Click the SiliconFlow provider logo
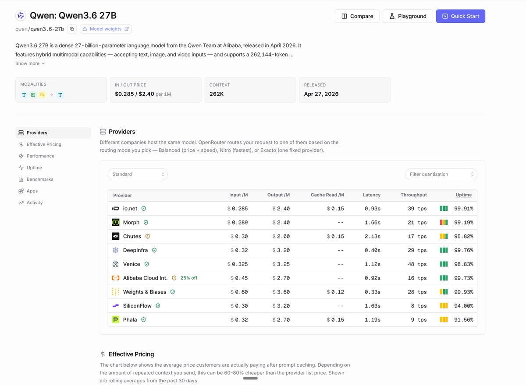The height and width of the screenshot is (385, 526). pyautogui.click(x=116, y=306)
